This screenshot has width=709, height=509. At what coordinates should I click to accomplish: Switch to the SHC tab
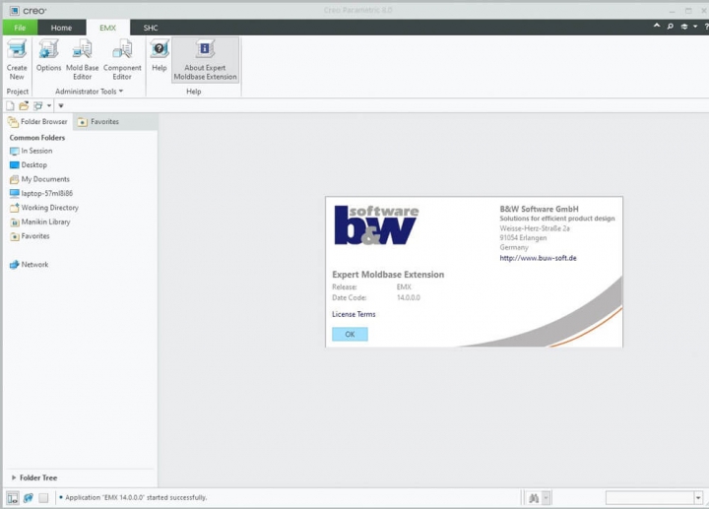[151, 28]
